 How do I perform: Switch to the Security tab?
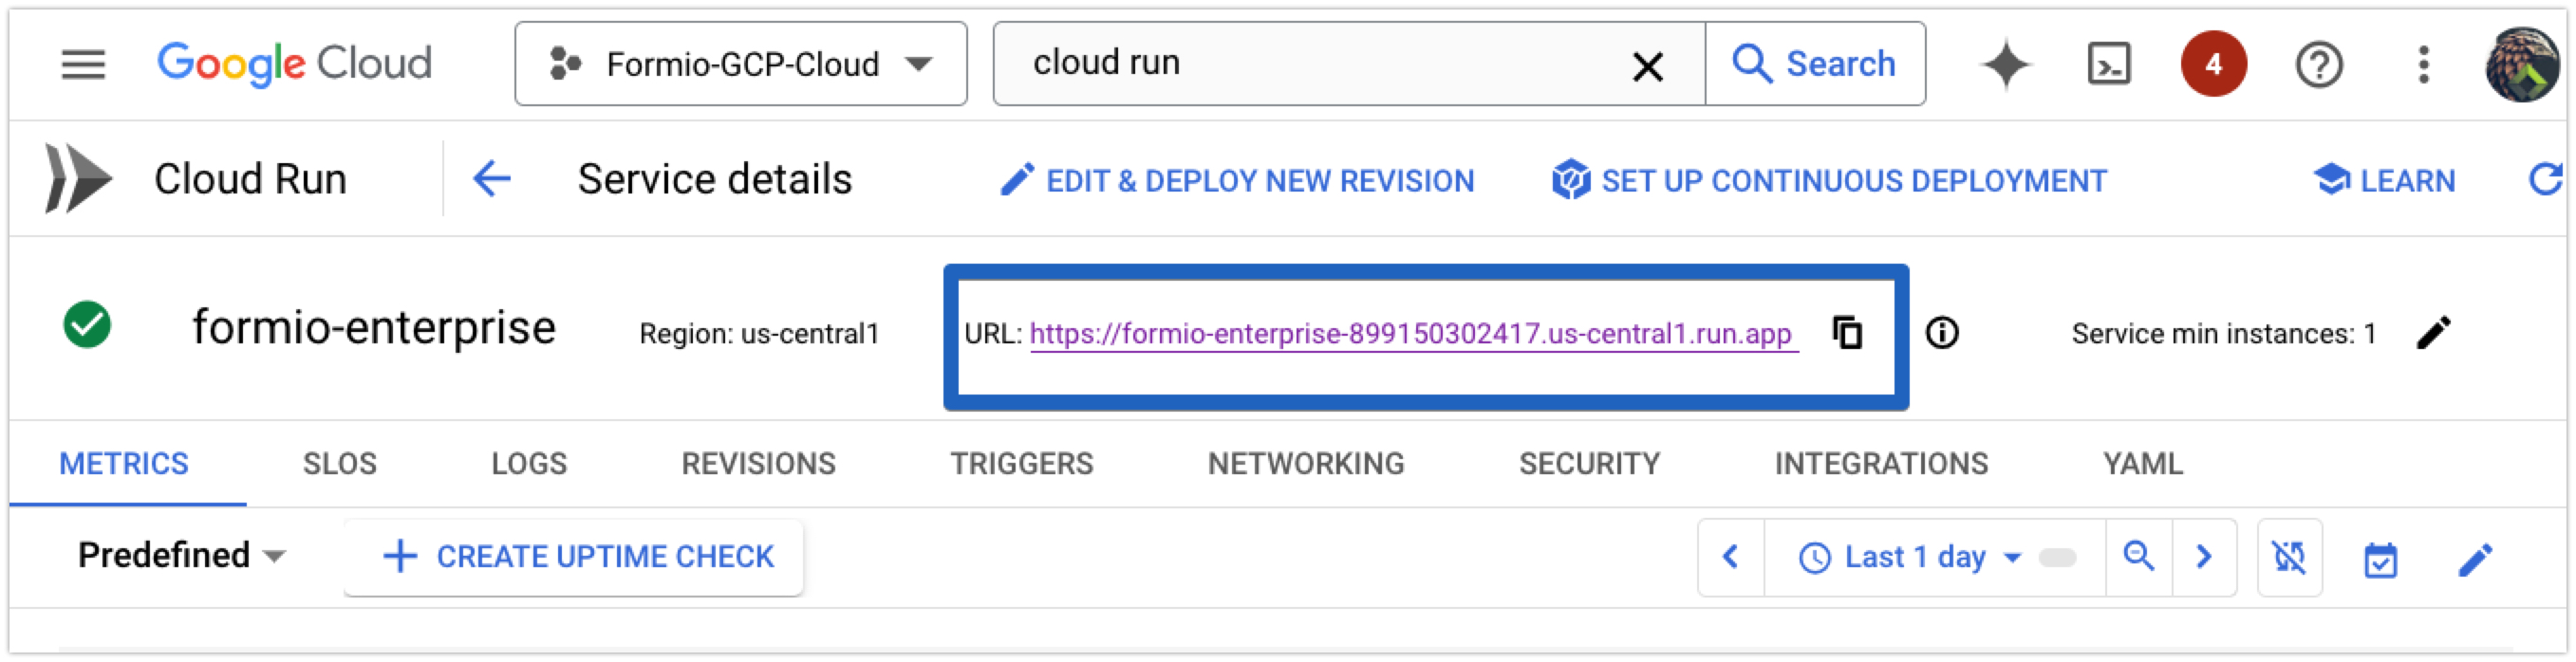[1589, 463]
